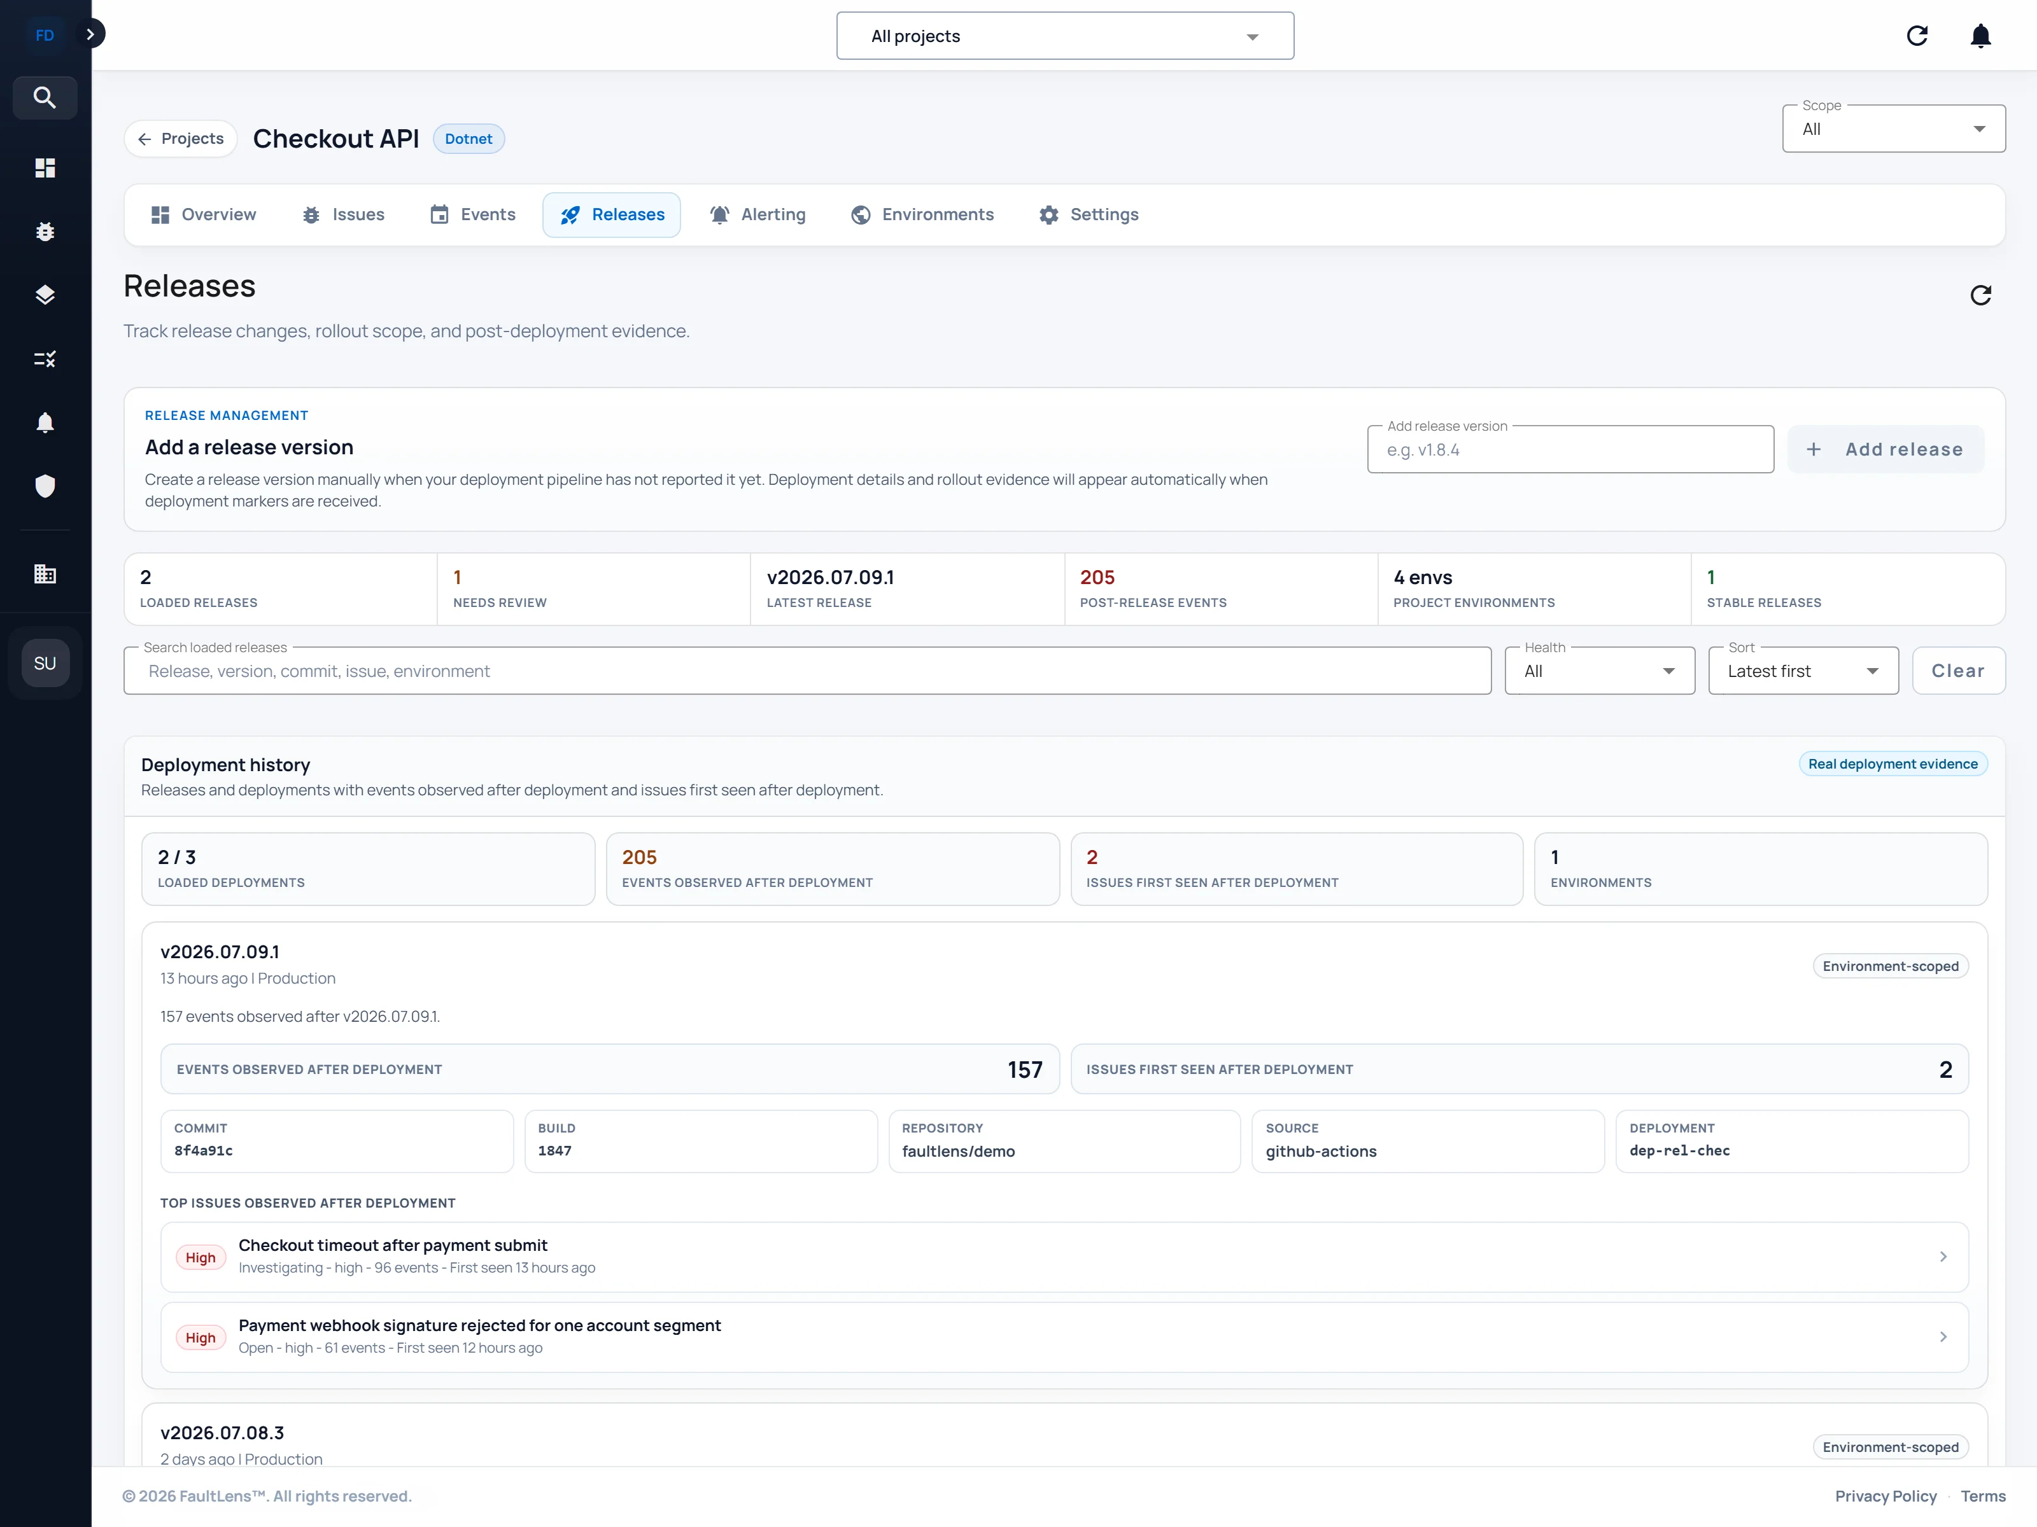Switch to the Overview tab
Screen dimensions: 2037x1527
204,214
